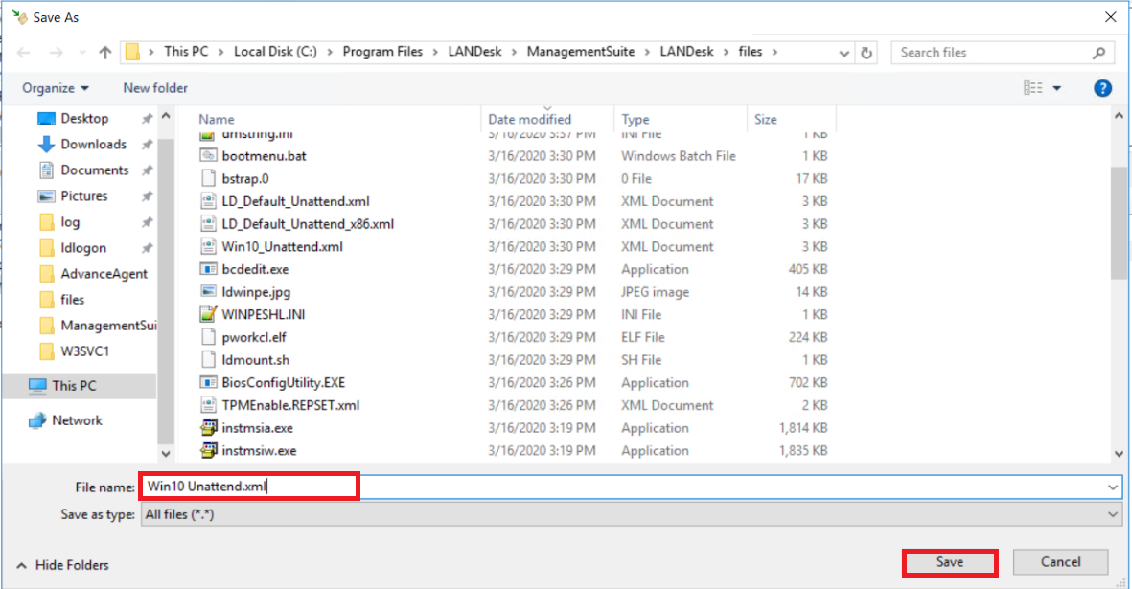Screen dimensions: 1132x589
Task: Click the back navigation arrow
Action: point(25,52)
